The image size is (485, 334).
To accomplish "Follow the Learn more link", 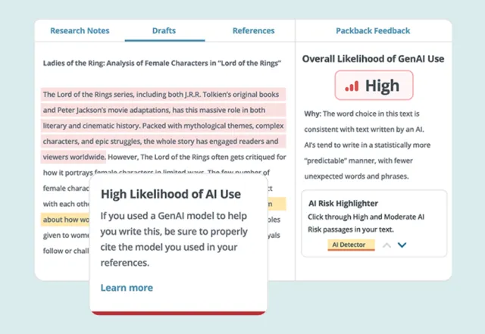I will 127,288.
